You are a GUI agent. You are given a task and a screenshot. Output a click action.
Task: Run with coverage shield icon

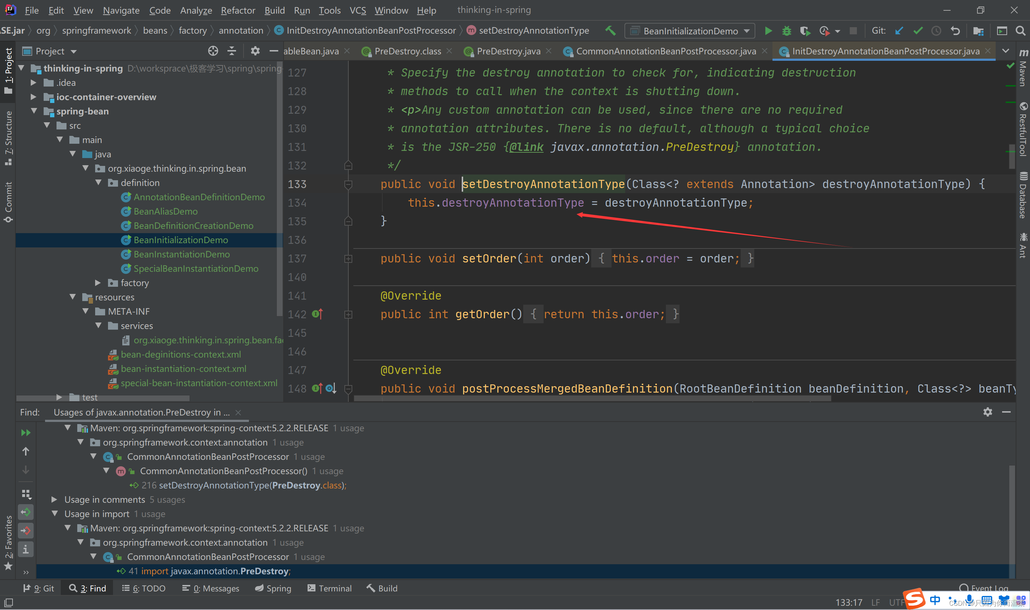805,31
